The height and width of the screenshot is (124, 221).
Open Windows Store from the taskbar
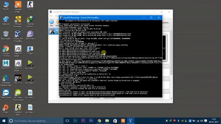[115, 121]
